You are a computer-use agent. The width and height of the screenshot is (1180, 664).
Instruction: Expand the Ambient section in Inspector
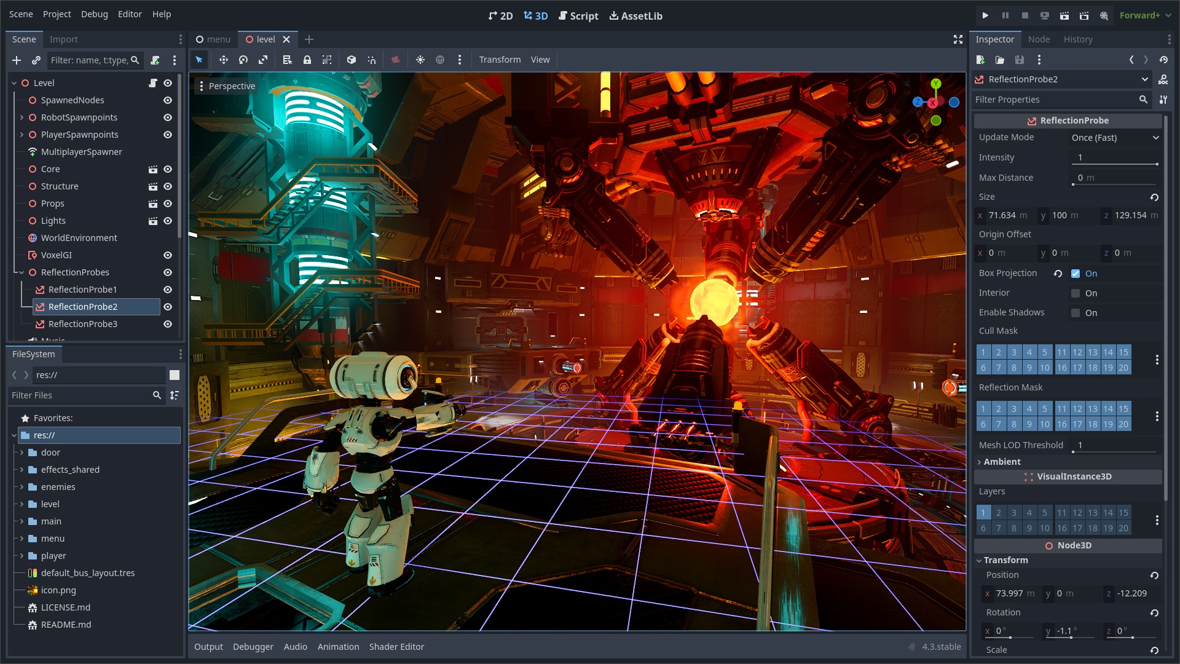(1004, 461)
